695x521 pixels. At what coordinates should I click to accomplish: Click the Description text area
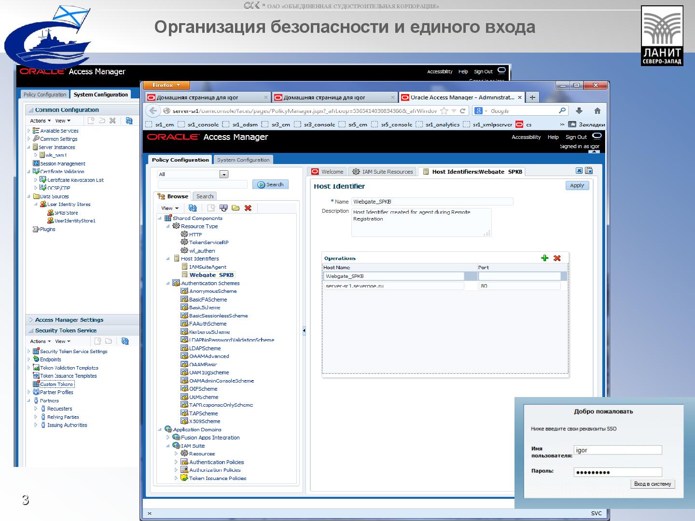(x=421, y=222)
